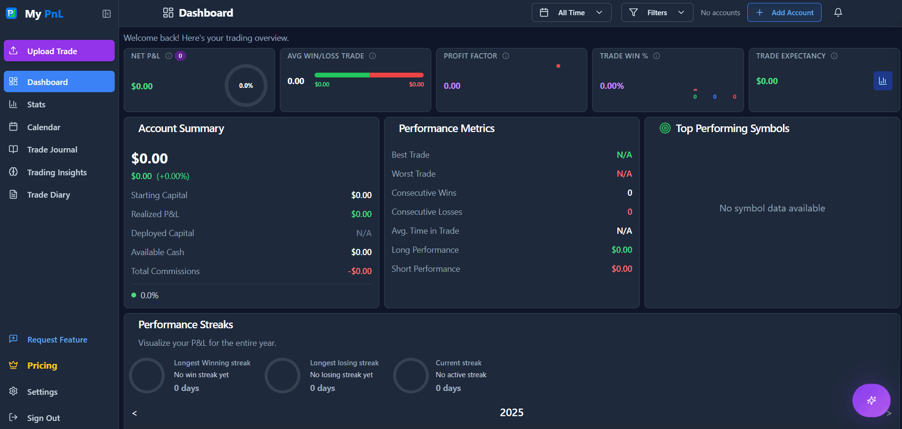Click the previous year chevron under Performance Streaks
902x429 pixels.
click(134, 413)
